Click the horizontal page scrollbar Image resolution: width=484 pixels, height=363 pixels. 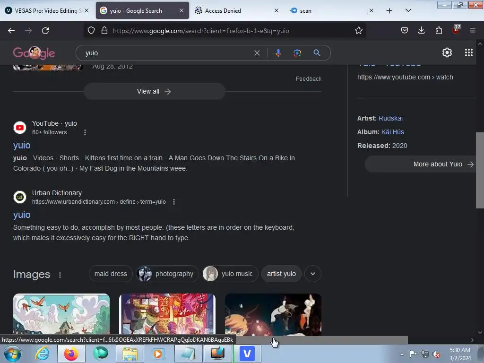tap(321, 340)
